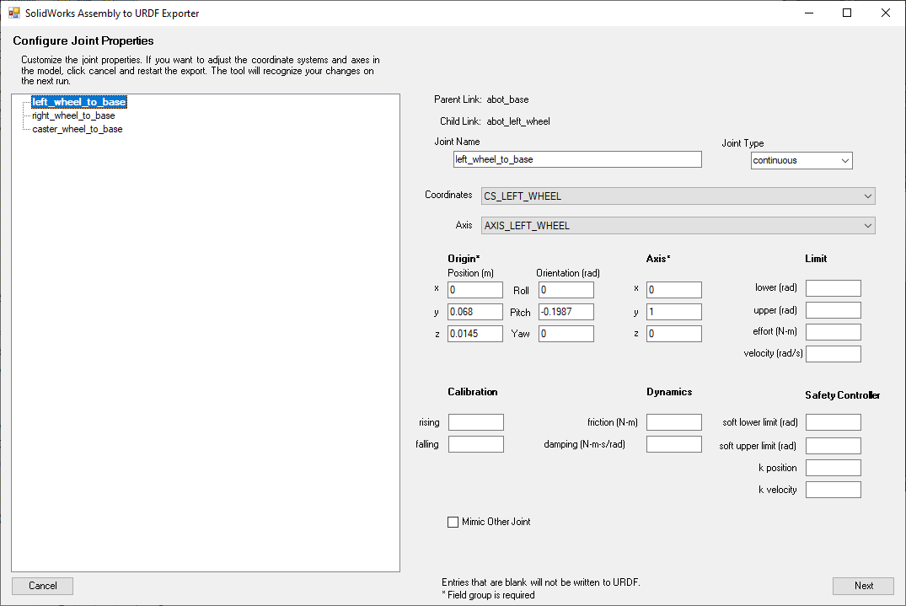Open the Joint Type dropdown
The image size is (906, 606).
[801, 160]
